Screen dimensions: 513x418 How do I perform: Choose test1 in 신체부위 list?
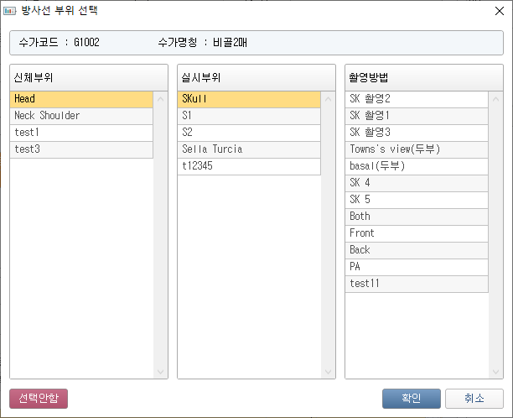pyautogui.click(x=81, y=133)
